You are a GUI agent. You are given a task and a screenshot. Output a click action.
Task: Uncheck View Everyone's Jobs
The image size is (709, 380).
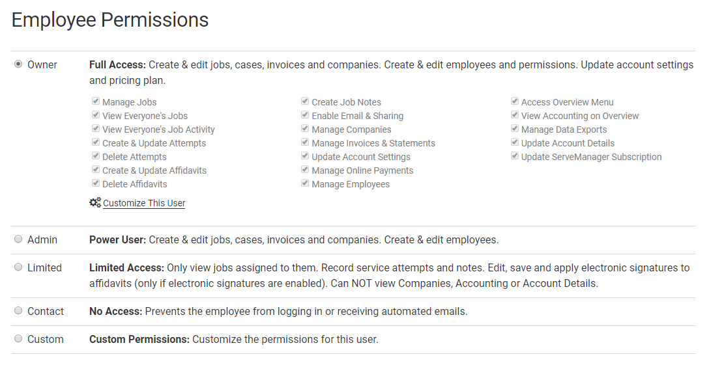[x=96, y=115]
